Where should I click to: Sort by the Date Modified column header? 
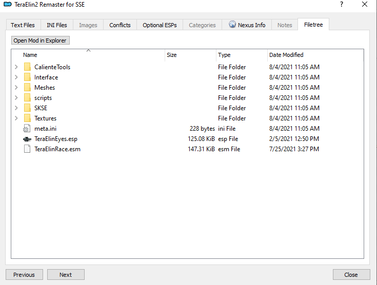point(315,55)
